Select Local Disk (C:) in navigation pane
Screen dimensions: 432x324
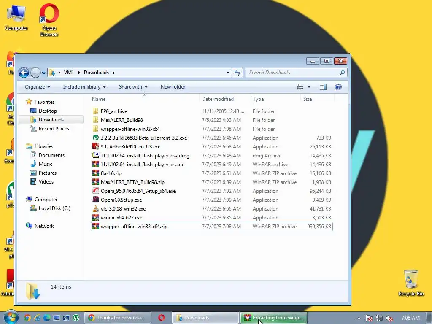(x=54, y=208)
